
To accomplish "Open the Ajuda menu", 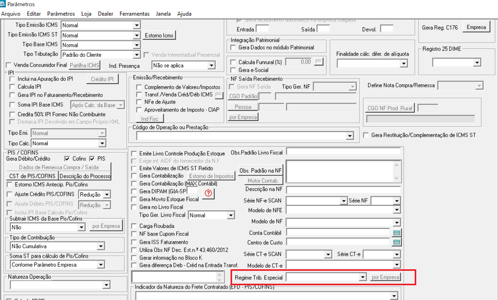I will click(184, 14).
